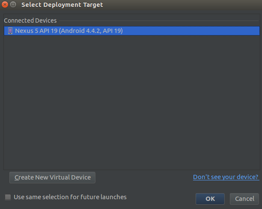Confirm the deployment target with OK
The height and width of the screenshot is (209, 262).
coord(210,199)
